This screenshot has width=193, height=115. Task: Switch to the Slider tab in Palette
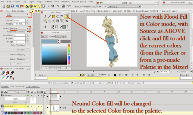click(45, 37)
